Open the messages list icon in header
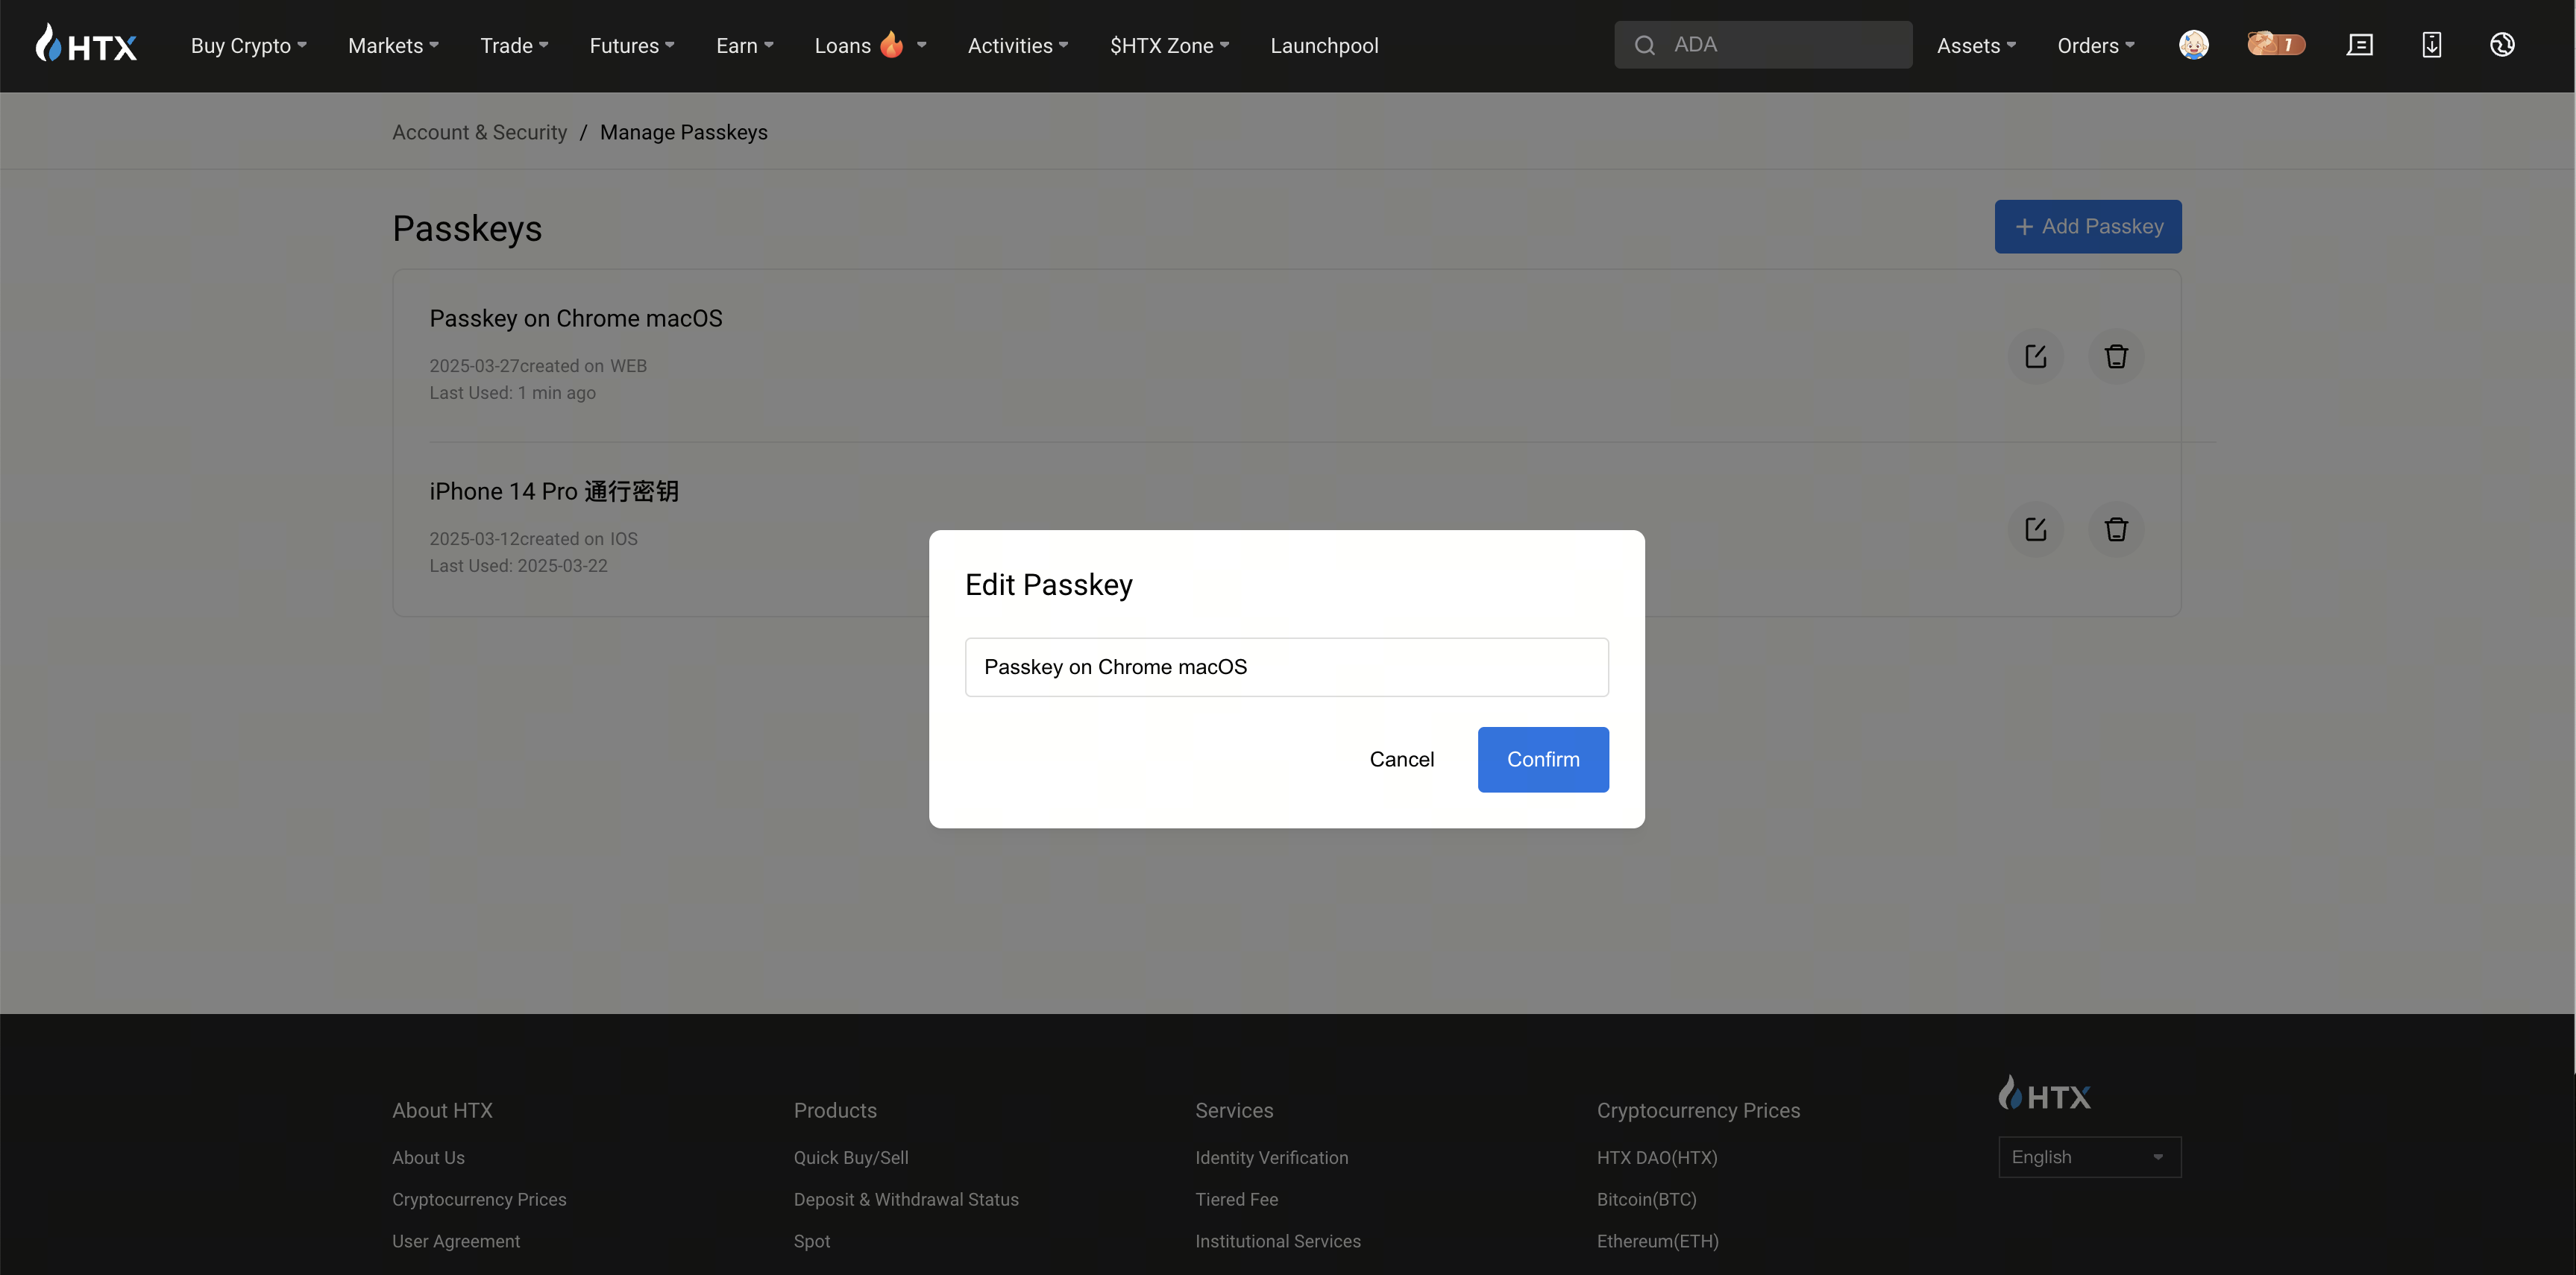The height and width of the screenshot is (1275, 2576). coord(2360,45)
